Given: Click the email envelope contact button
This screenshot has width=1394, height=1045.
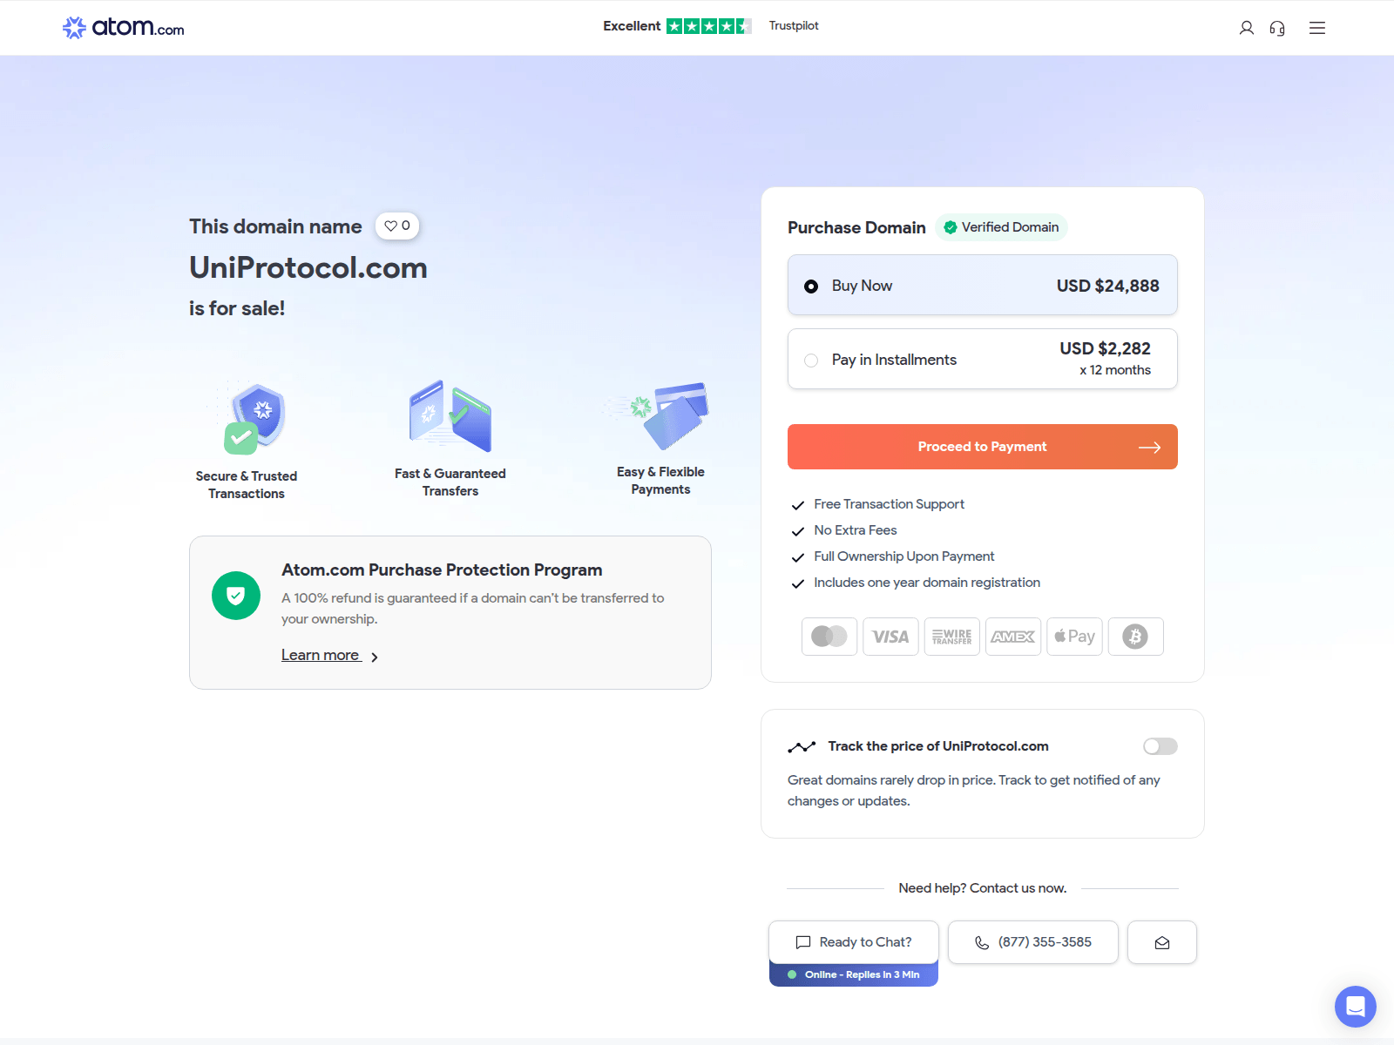Looking at the screenshot, I should (x=1161, y=942).
